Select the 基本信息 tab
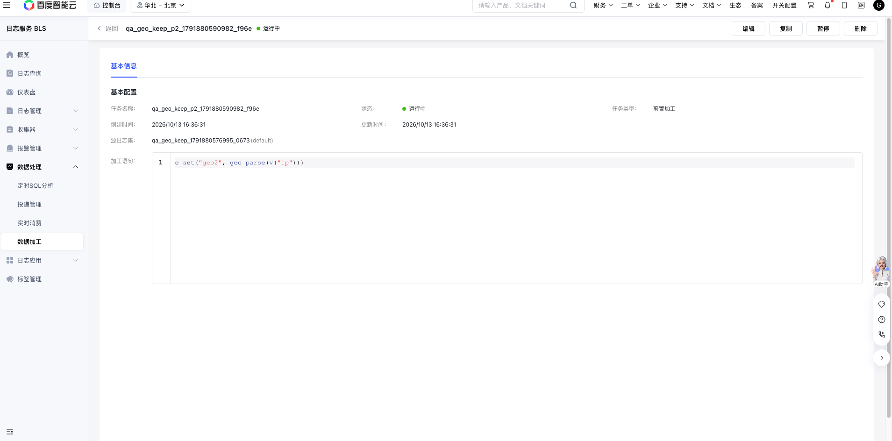The width and height of the screenshot is (892, 441). pos(124,66)
